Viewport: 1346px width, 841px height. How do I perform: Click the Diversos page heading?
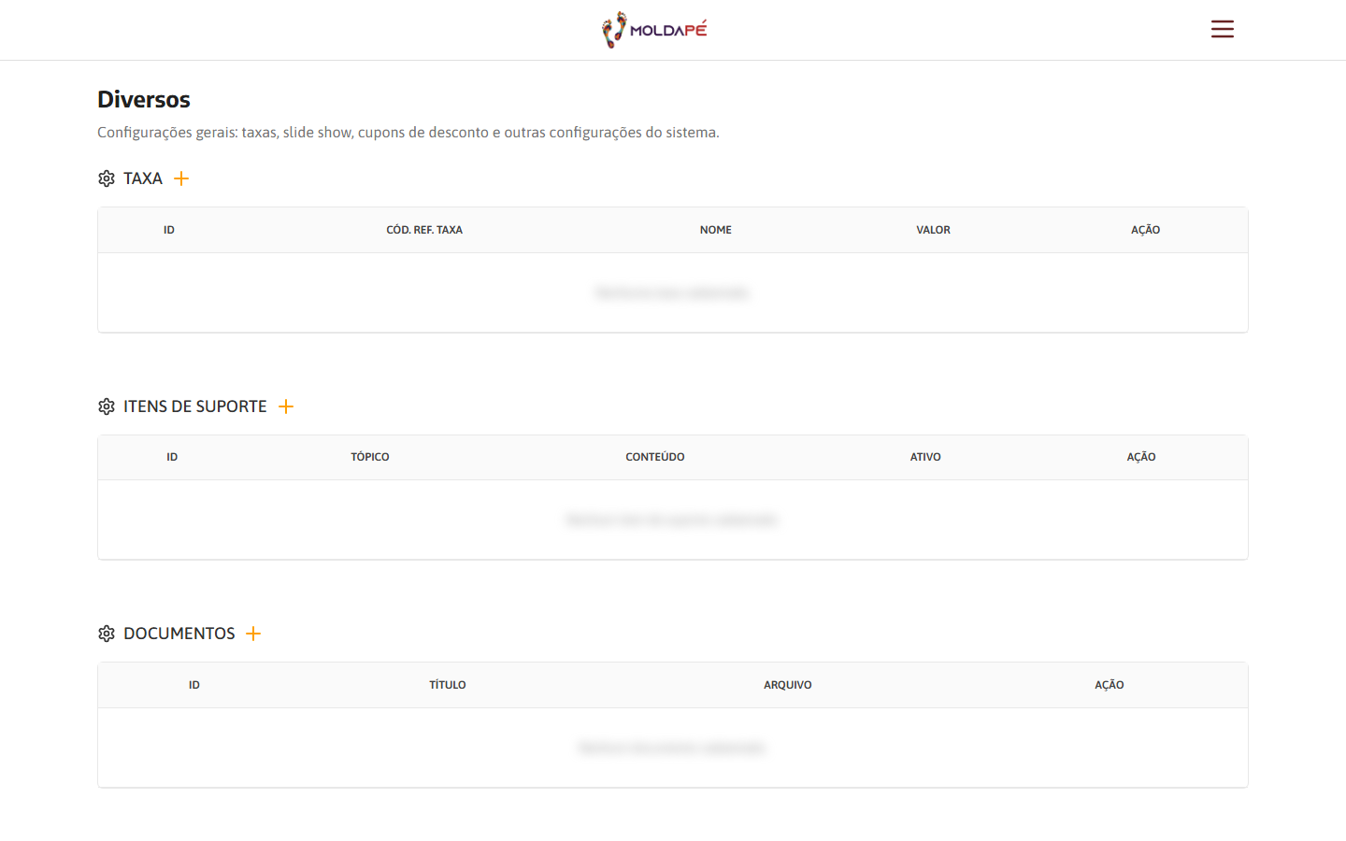tap(144, 100)
